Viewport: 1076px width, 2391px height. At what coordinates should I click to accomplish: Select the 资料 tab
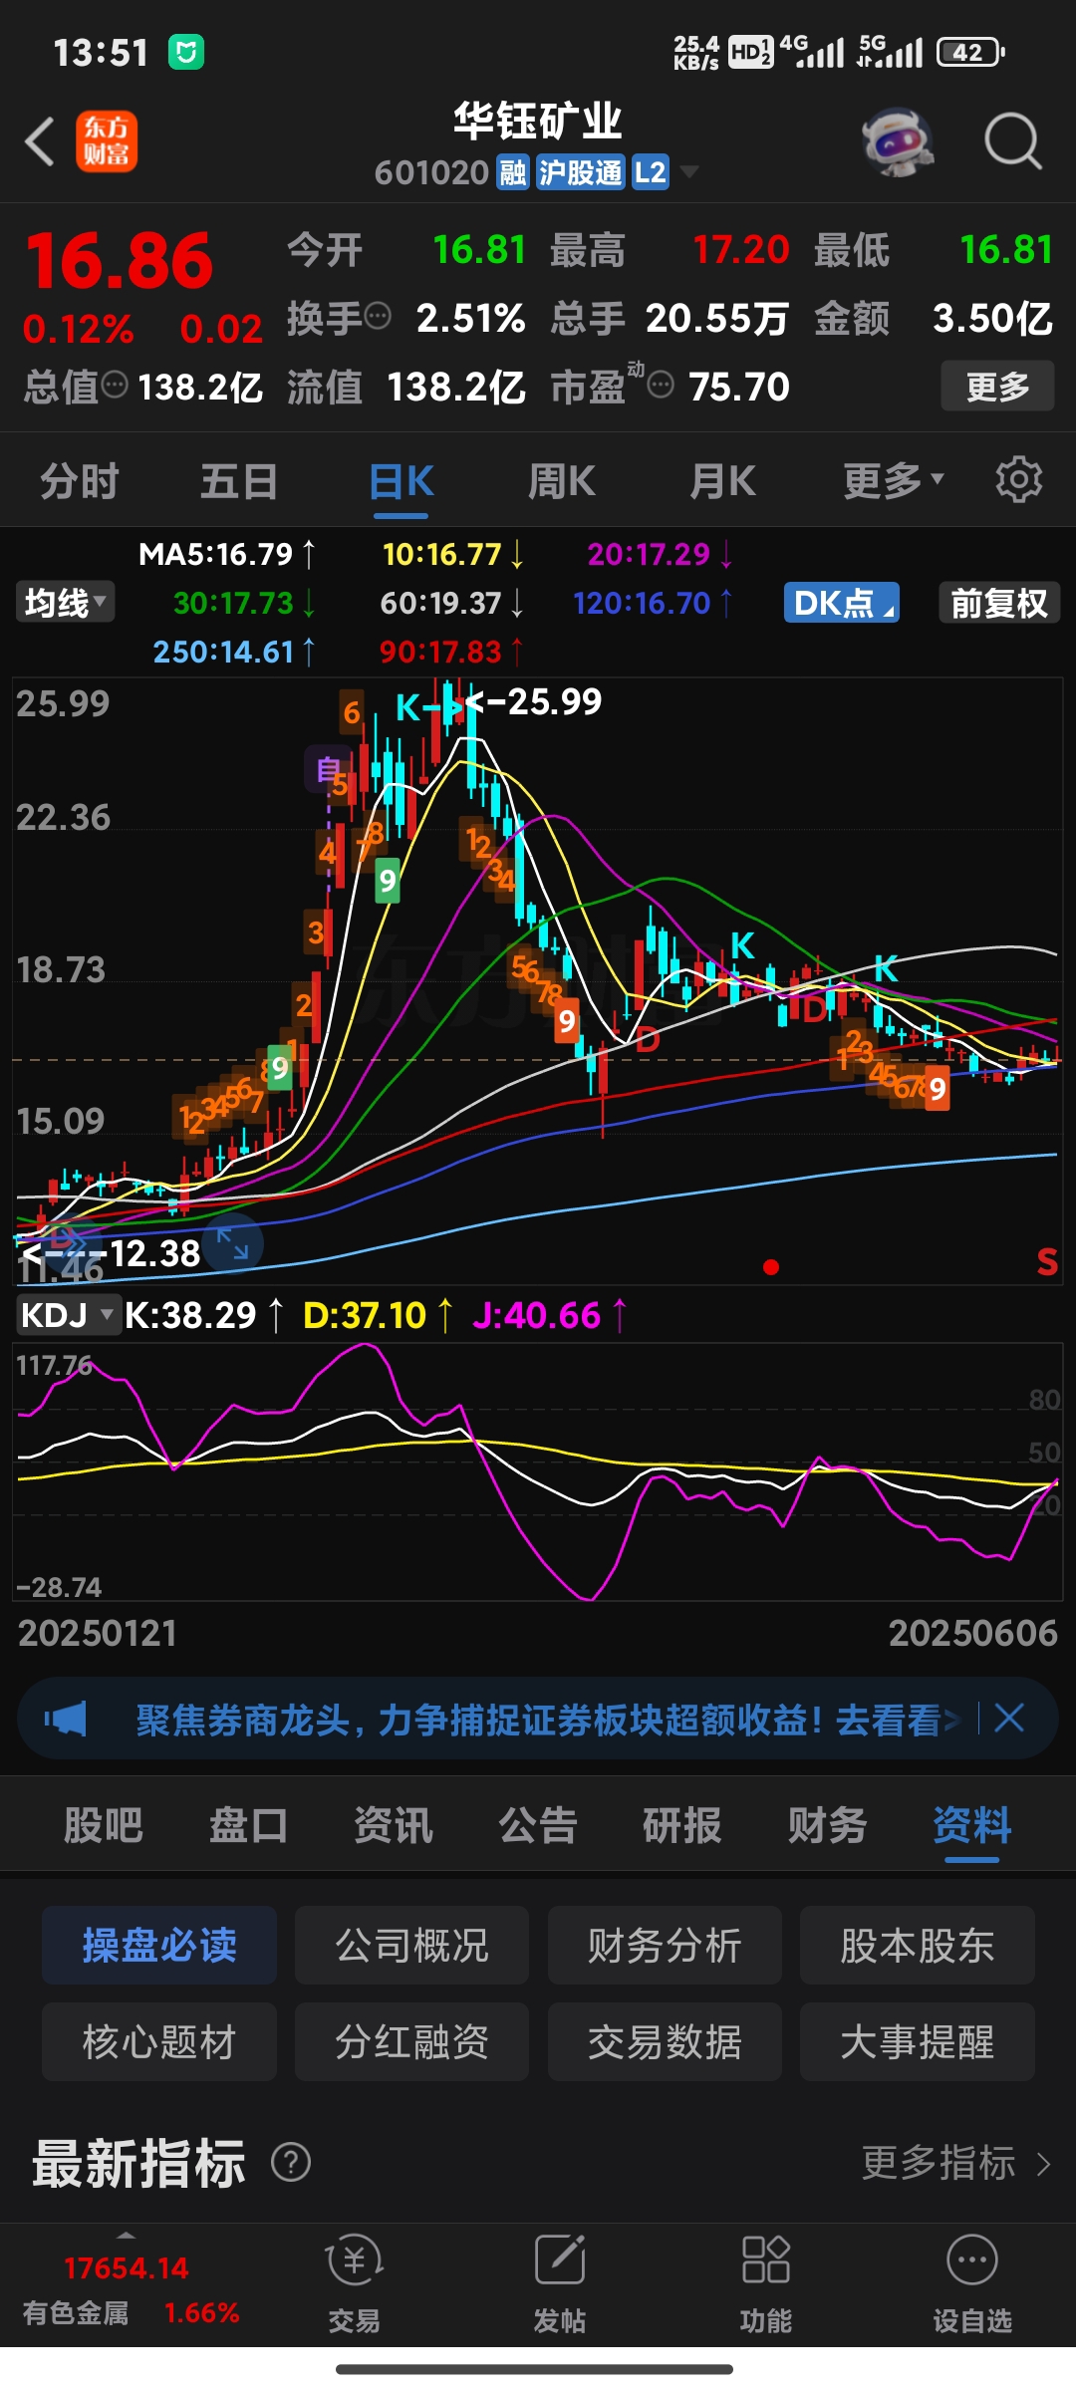coord(971,1825)
